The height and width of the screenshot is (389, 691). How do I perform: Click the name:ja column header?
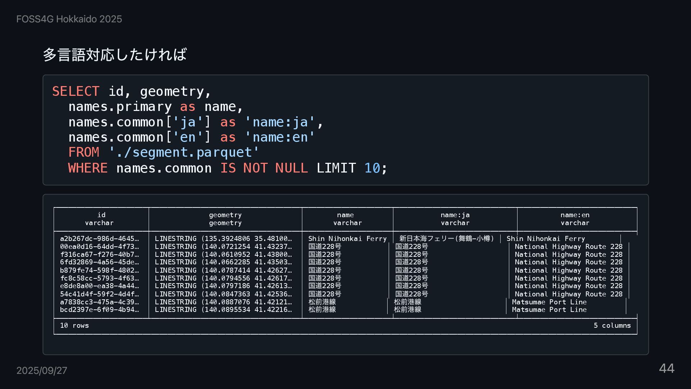pos(455,219)
